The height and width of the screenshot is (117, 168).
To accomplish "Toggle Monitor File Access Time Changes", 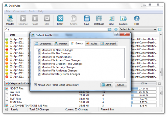I will click(x=39, y=60).
